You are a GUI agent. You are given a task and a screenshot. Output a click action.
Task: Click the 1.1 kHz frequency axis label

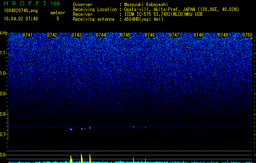[4, 53]
